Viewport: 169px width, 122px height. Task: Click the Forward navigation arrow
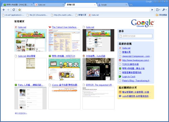pos(8,10)
